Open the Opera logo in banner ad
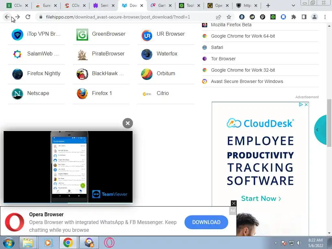Viewport: 332px width, 249px height. (x=15, y=222)
